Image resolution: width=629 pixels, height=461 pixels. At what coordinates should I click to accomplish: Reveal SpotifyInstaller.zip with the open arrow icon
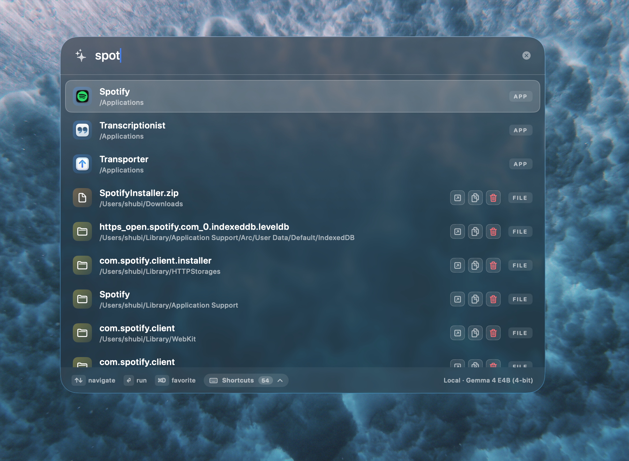point(458,198)
